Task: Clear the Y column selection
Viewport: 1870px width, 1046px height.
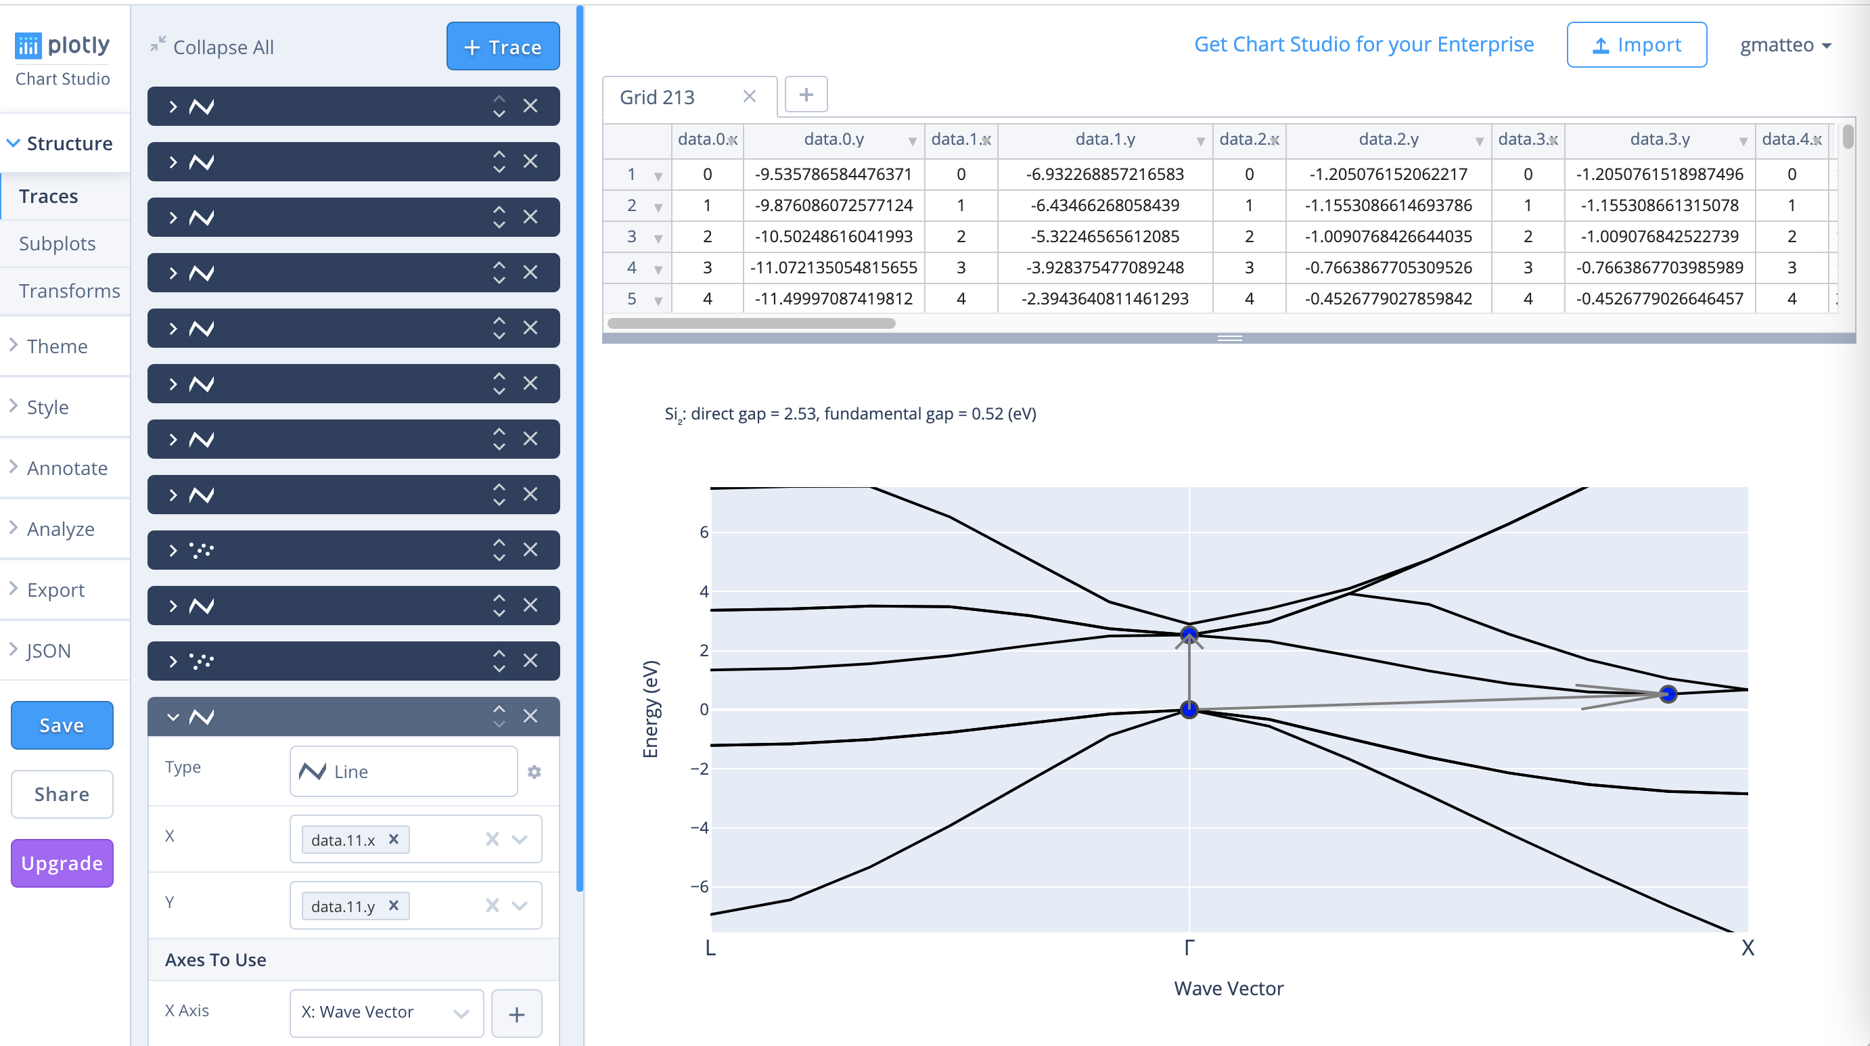Action: pos(492,905)
